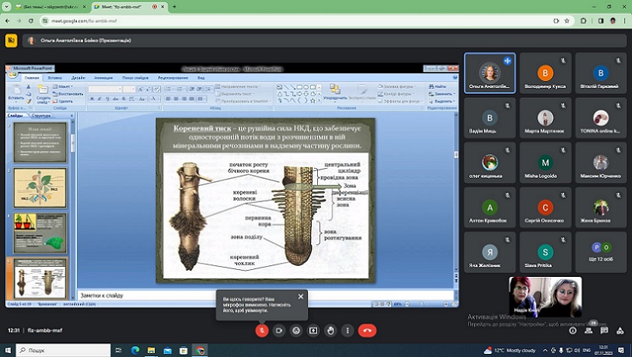Select slide 4 thumbnail with red pots

click(40, 233)
